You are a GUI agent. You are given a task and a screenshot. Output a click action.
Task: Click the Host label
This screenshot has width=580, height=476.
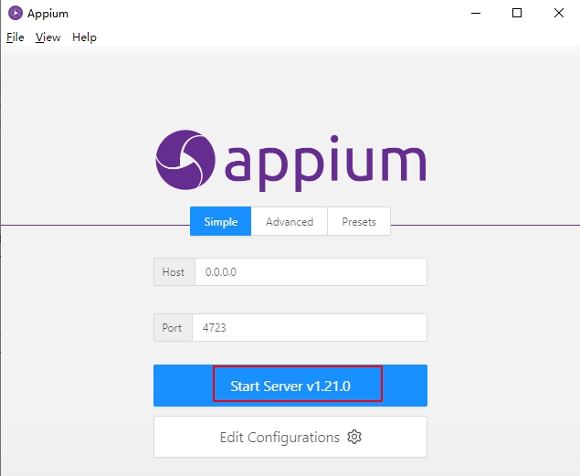point(174,272)
